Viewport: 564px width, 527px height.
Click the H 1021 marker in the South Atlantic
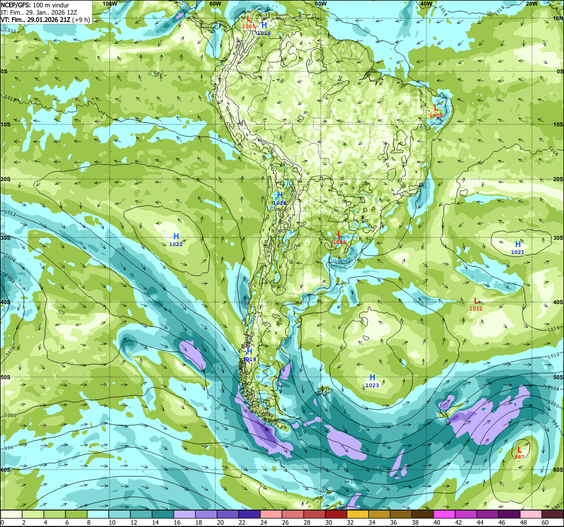click(518, 248)
